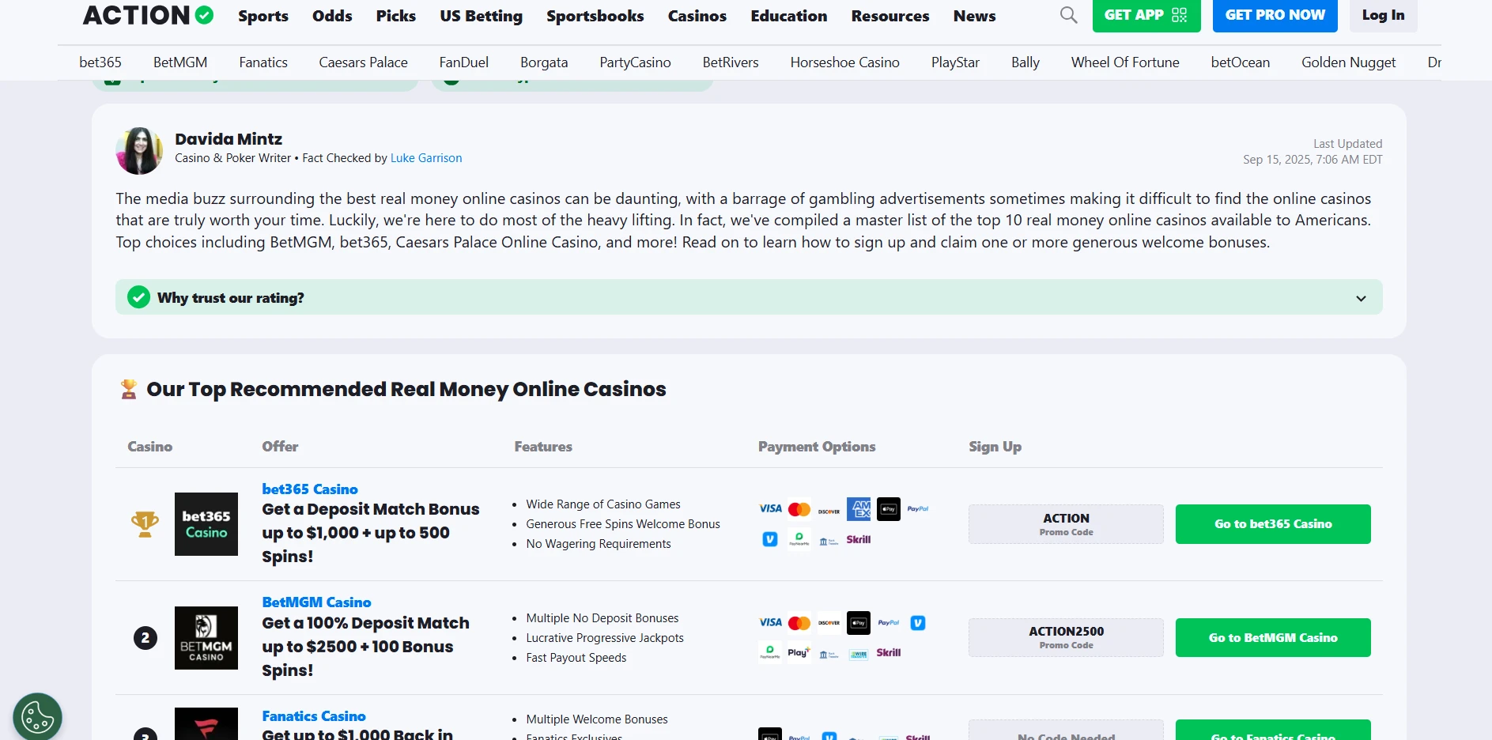This screenshot has width=1492, height=740.
Task: Open the BetMGM Casino title link
Action: point(316,602)
